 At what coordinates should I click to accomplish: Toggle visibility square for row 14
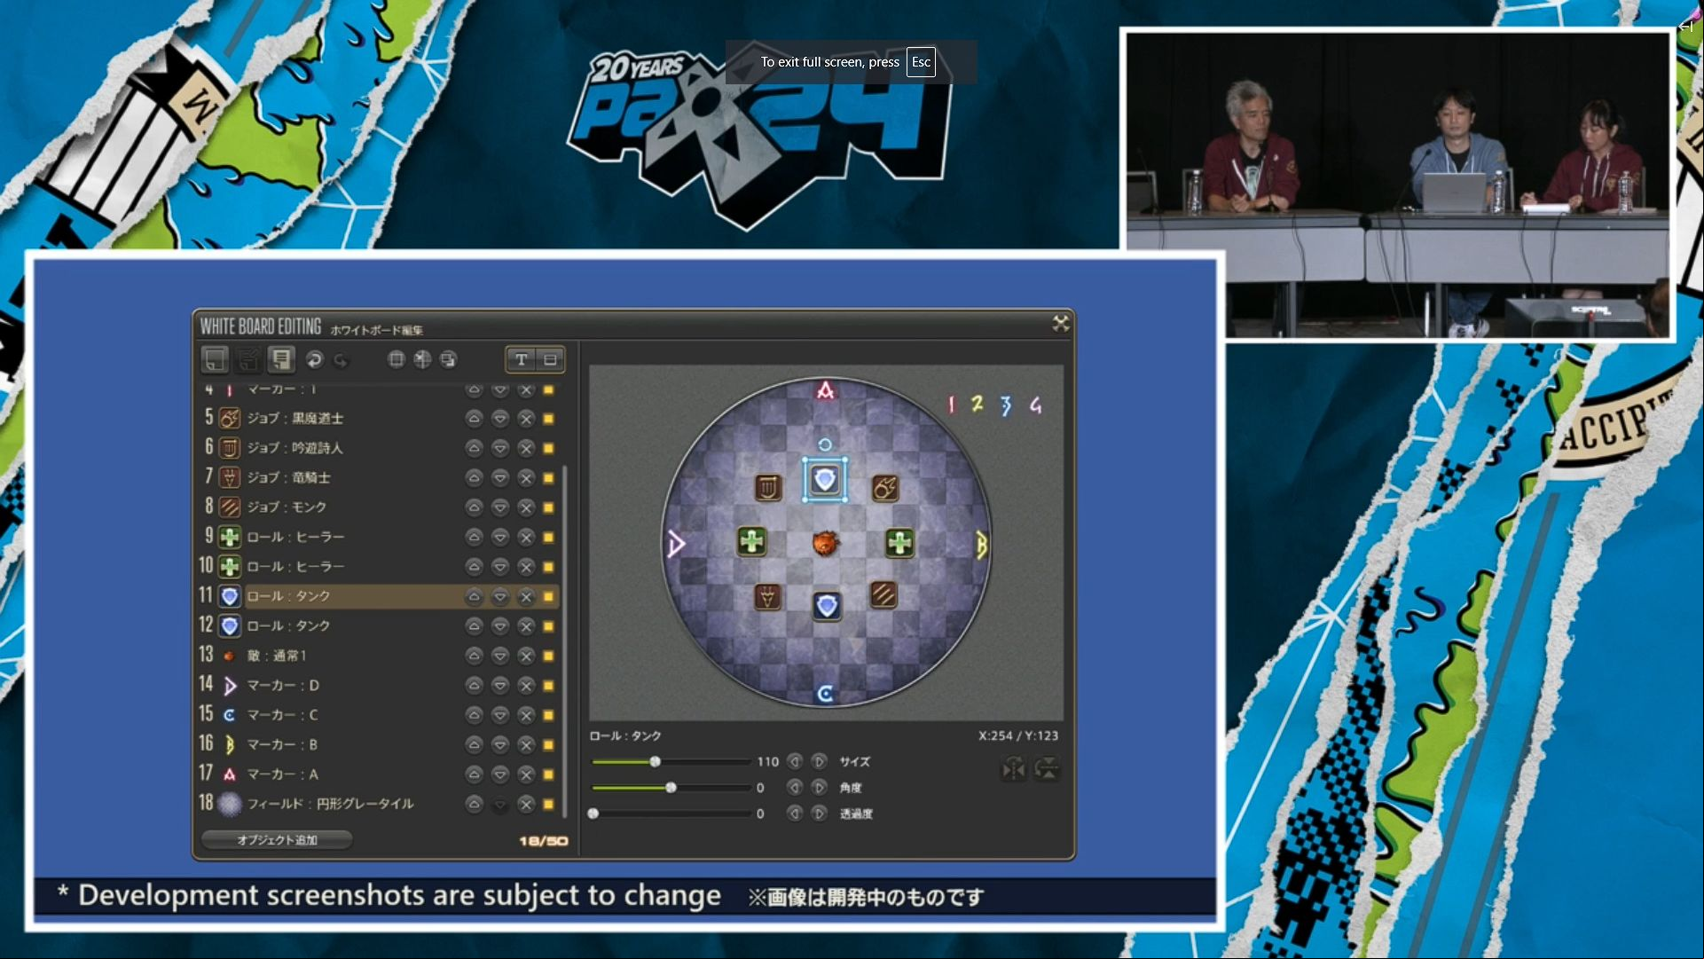click(x=548, y=686)
